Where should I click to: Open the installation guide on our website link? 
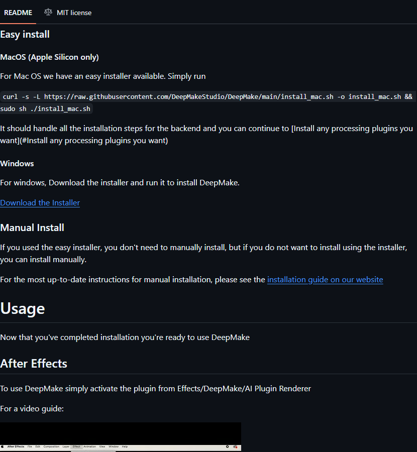pos(325,280)
